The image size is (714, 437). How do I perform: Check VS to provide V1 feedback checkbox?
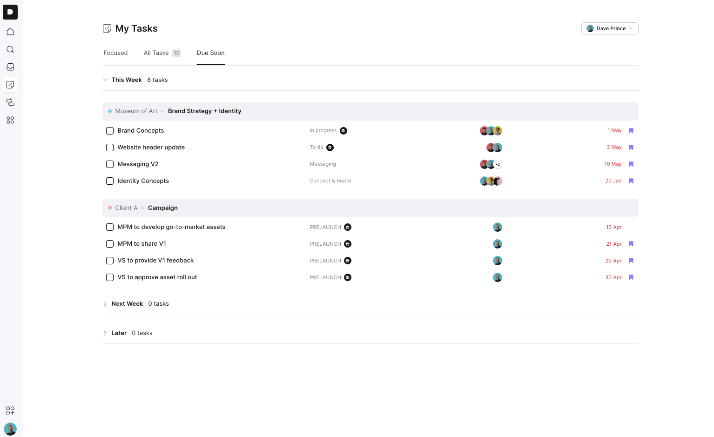110,261
